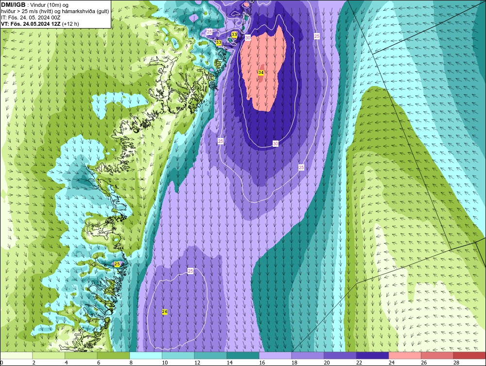Pick the 16–18 m/s lavender legend swatch

coord(275,355)
